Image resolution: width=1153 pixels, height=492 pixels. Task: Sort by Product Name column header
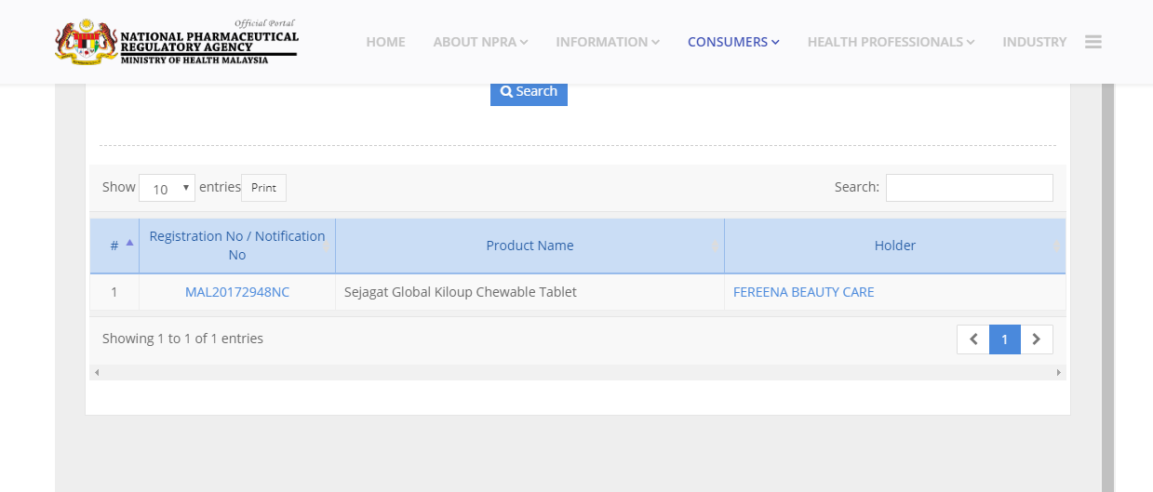[x=530, y=246]
